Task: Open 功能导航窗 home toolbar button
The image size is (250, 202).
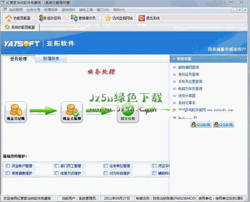Action: (x=18, y=18)
